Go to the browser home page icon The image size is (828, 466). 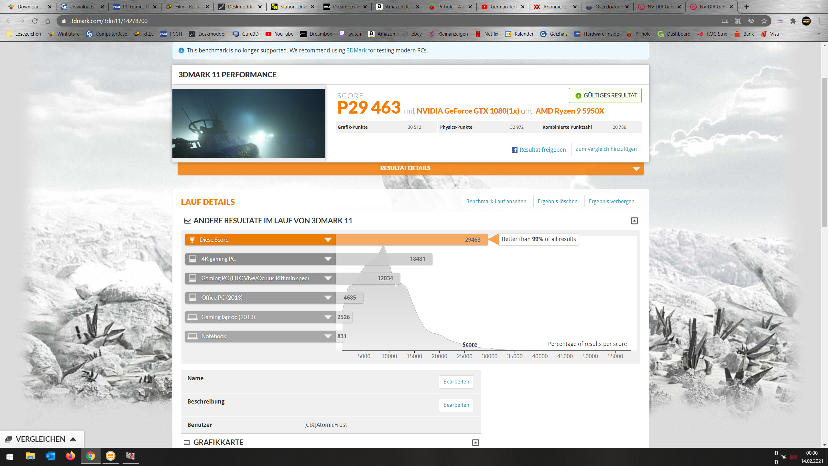pos(48,21)
